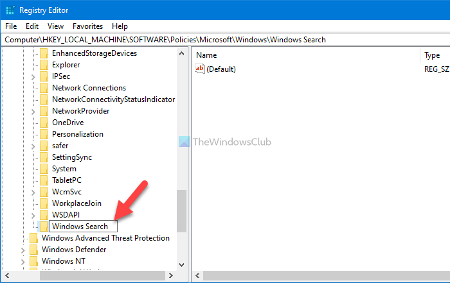Click the tree pane vertical scrollbar thumb

point(181,211)
